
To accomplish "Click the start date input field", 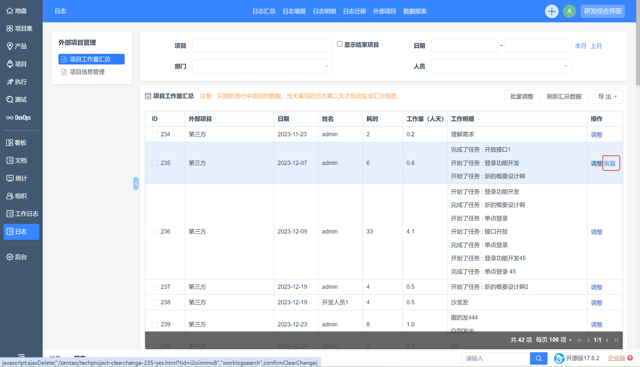I will point(465,46).
